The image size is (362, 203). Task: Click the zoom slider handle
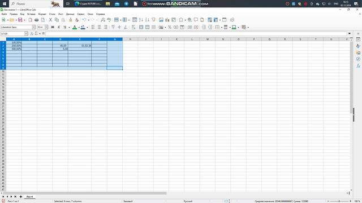click(339, 201)
